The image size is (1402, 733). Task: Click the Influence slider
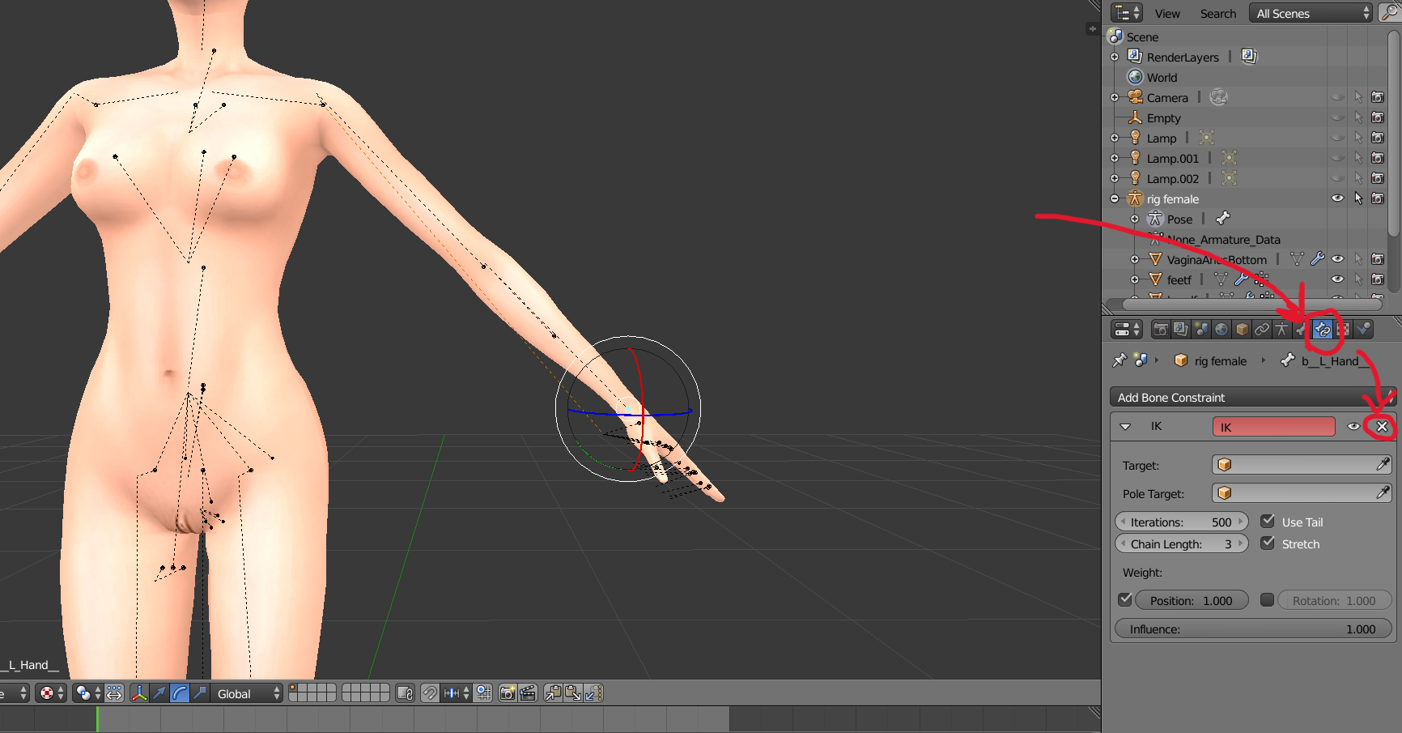point(1253,629)
